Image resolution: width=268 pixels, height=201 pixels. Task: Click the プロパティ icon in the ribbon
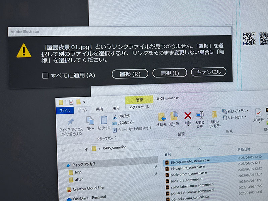pyautogui.click(x=258, y=113)
